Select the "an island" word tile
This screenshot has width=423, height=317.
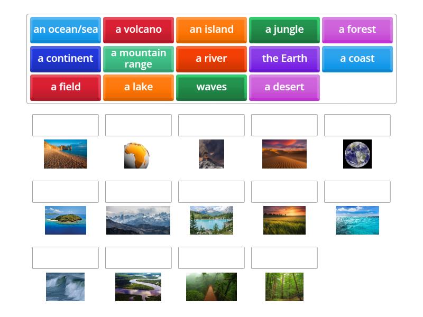pyautogui.click(x=211, y=30)
